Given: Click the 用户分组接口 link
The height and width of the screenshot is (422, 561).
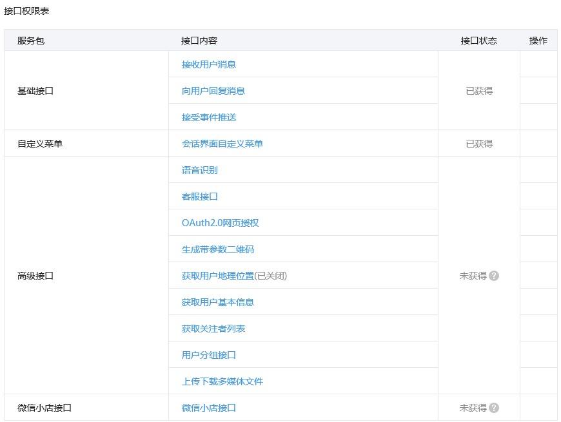Looking at the screenshot, I should pos(209,354).
